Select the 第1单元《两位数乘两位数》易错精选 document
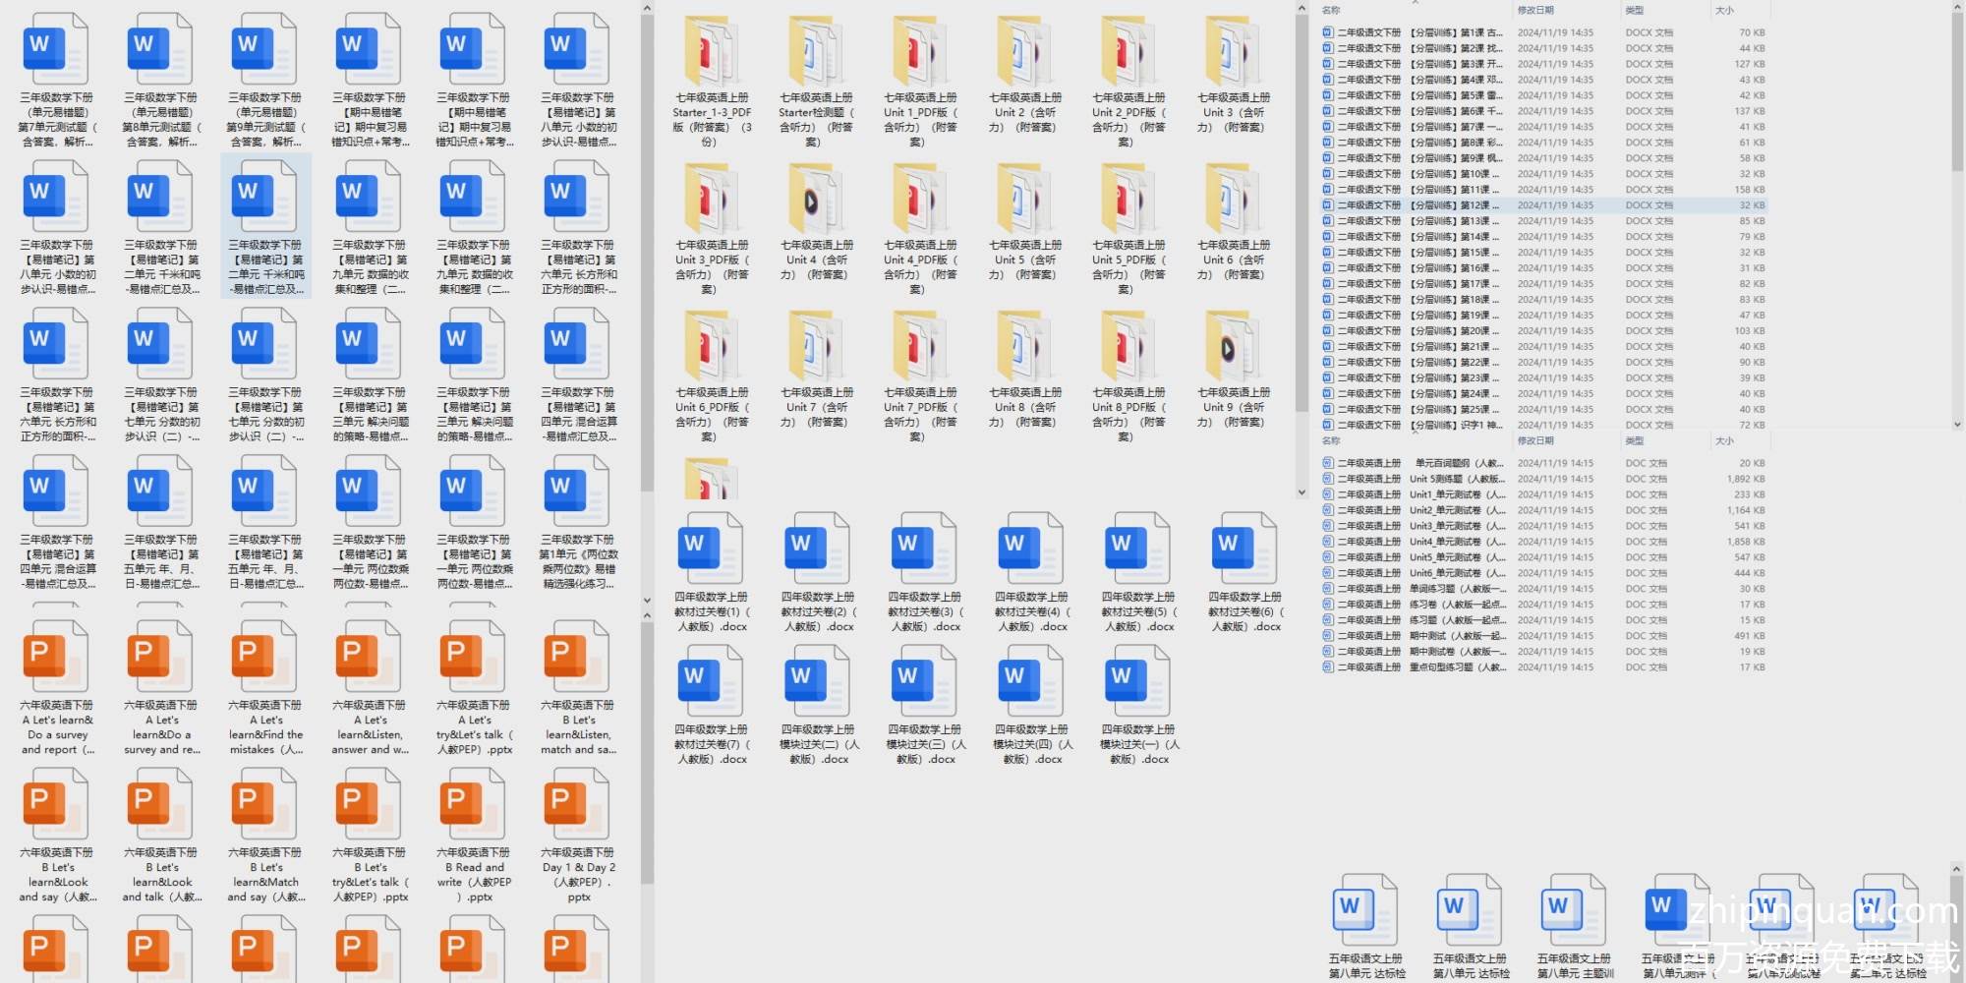1966x983 pixels. pyautogui.click(x=578, y=494)
